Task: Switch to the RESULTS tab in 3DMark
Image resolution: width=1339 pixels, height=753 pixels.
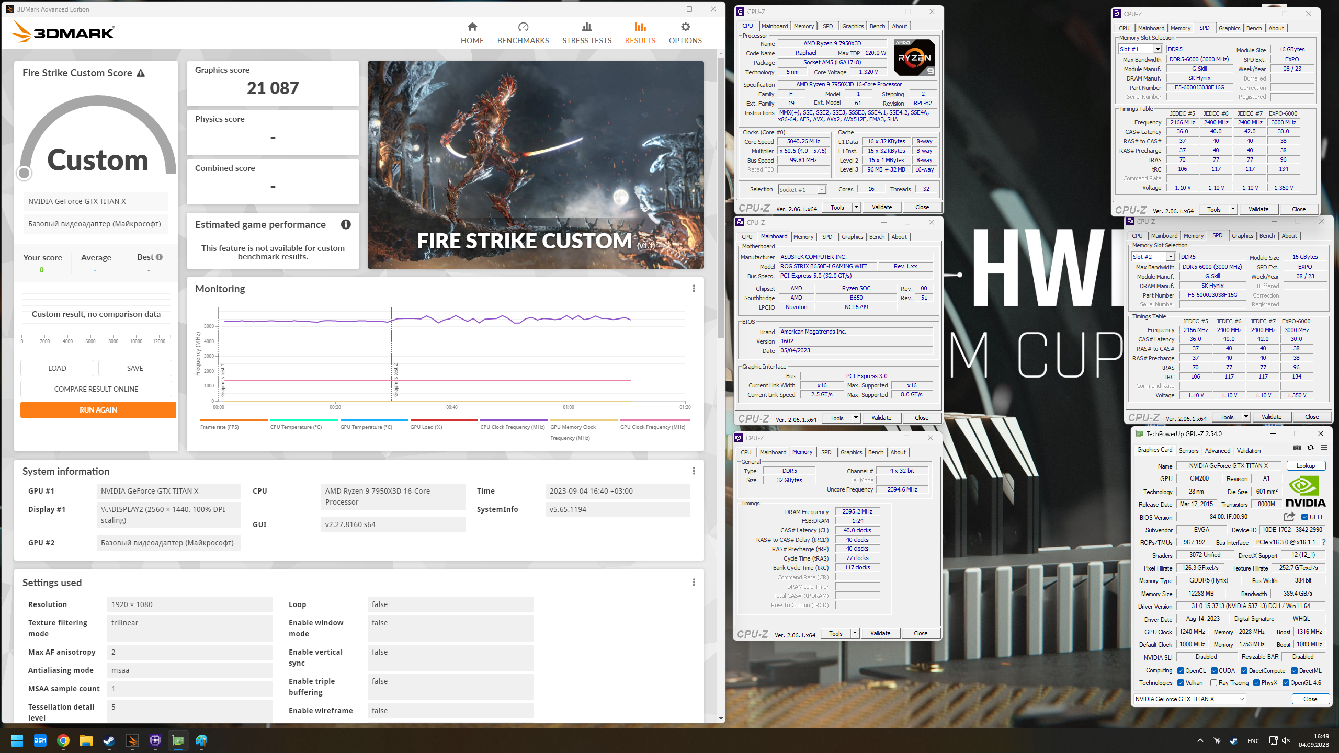Action: pyautogui.click(x=640, y=33)
